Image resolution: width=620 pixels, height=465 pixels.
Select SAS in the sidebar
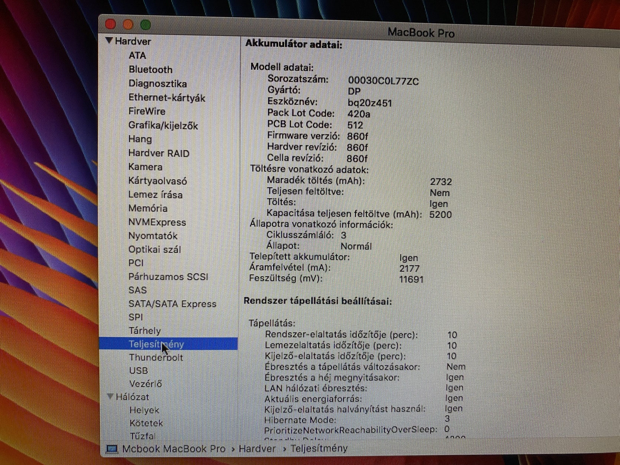(x=138, y=290)
